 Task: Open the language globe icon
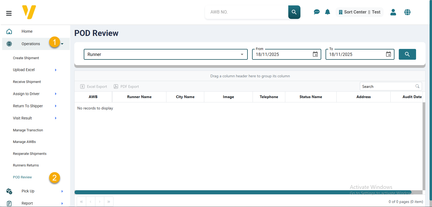tap(407, 12)
